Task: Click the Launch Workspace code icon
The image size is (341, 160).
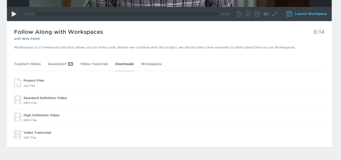Action: click(289, 14)
